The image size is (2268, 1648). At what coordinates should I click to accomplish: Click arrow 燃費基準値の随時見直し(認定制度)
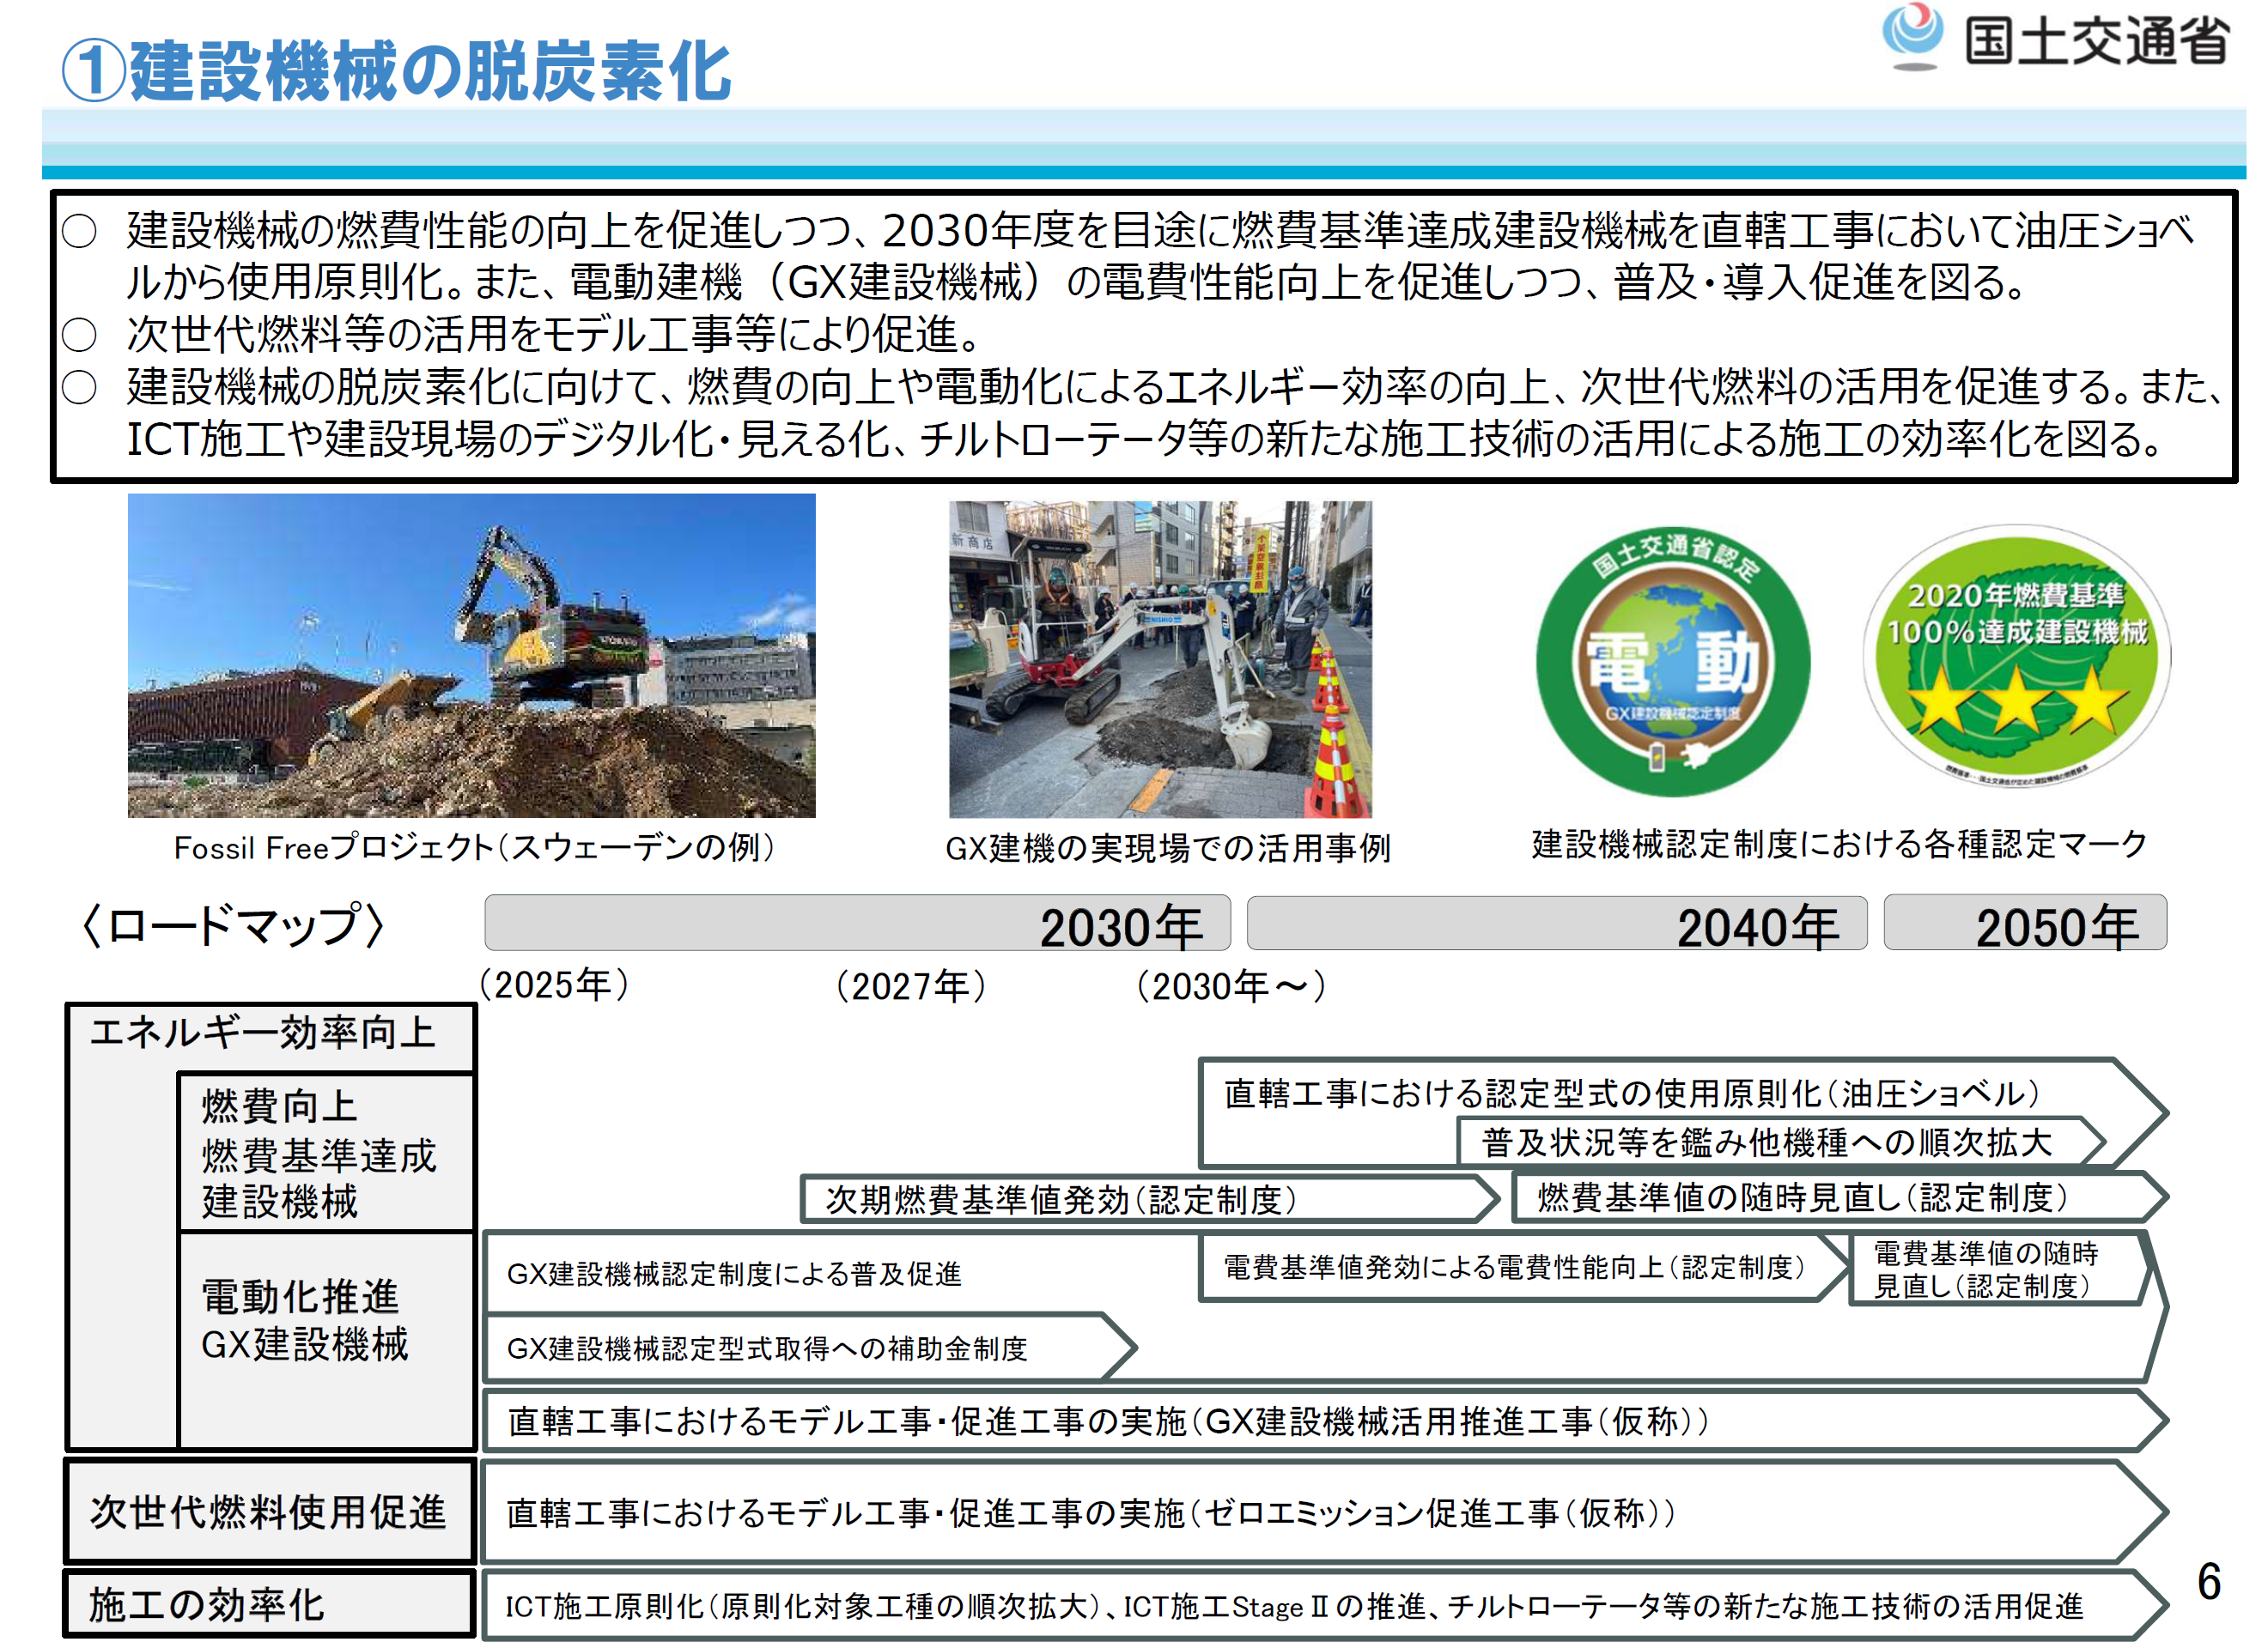click(x=1840, y=1197)
